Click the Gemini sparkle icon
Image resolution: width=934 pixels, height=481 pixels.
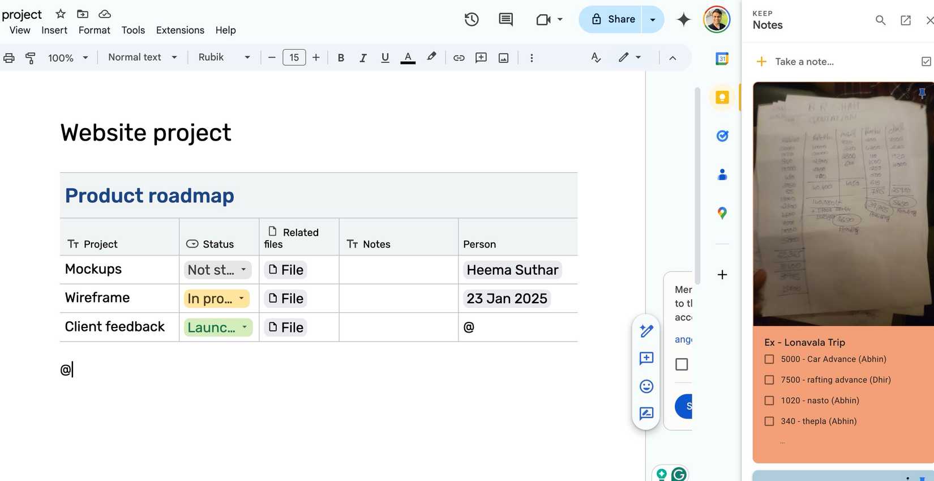[x=683, y=20]
